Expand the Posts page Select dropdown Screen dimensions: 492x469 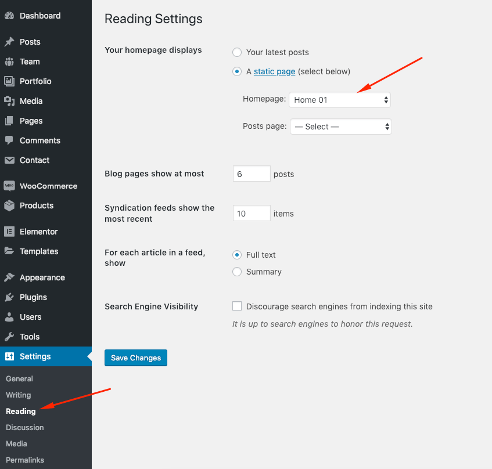point(341,127)
